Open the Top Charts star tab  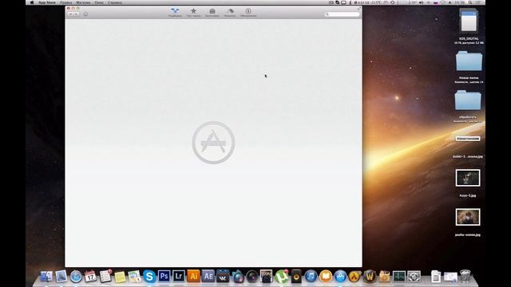click(x=193, y=13)
